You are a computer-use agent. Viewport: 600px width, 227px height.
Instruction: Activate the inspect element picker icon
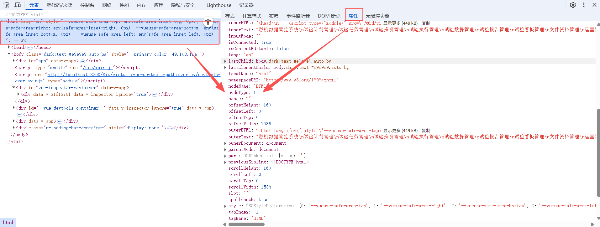[7, 5]
